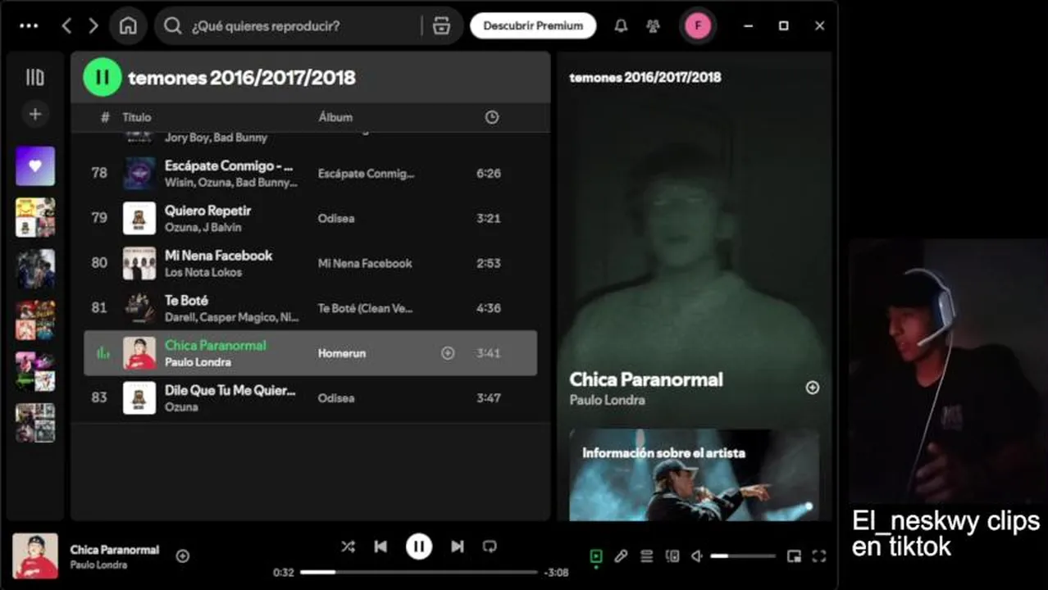Go back with the left arrow
This screenshot has width=1048, height=590.
[67, 25]
